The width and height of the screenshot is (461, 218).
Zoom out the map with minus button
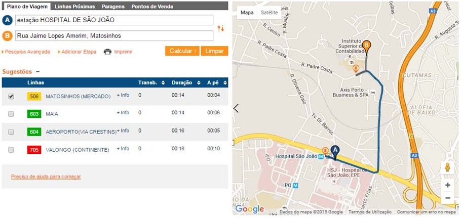[x=447, y=198]
